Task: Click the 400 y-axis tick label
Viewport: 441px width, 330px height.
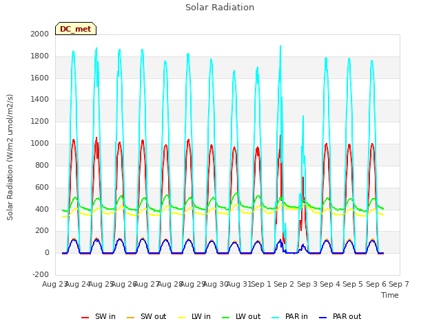Action: coord(42,209)
